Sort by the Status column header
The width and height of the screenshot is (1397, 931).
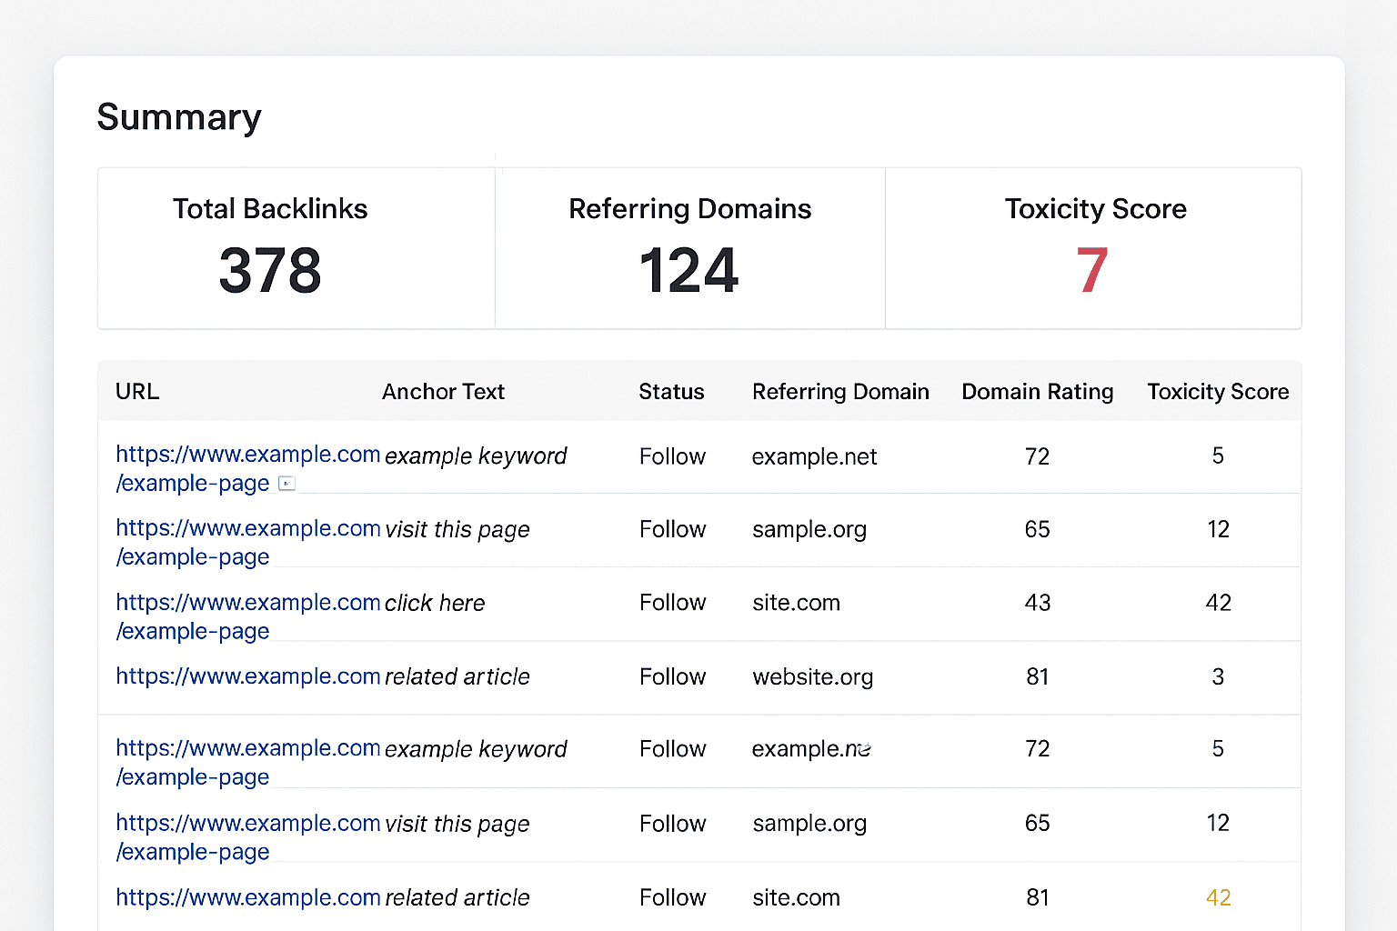[x=671, y=392]
